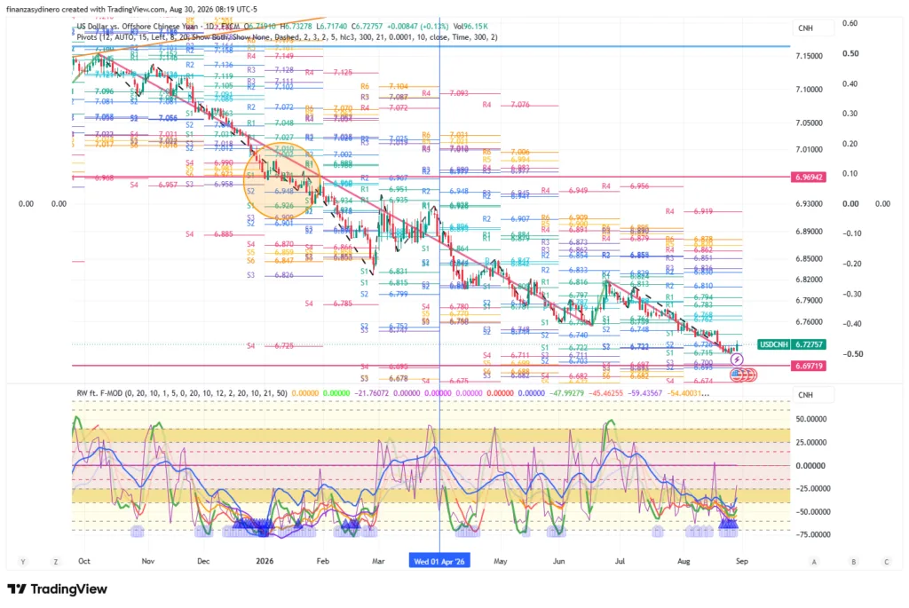Select the 6.69719 pink price line label
909x608 pixels.
pyautogui.click(x=809, y=366)
